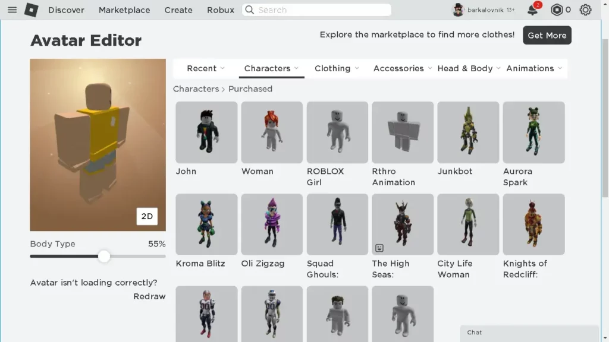Click the barkalovnik profile avatar icon

(x=459, y=9)
